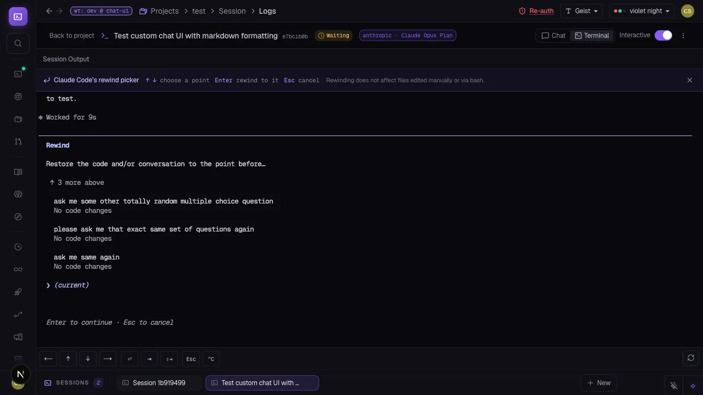Switch to the Chat view
The height and width of the screenshot is (395, 703).
(x=554, y=36)
